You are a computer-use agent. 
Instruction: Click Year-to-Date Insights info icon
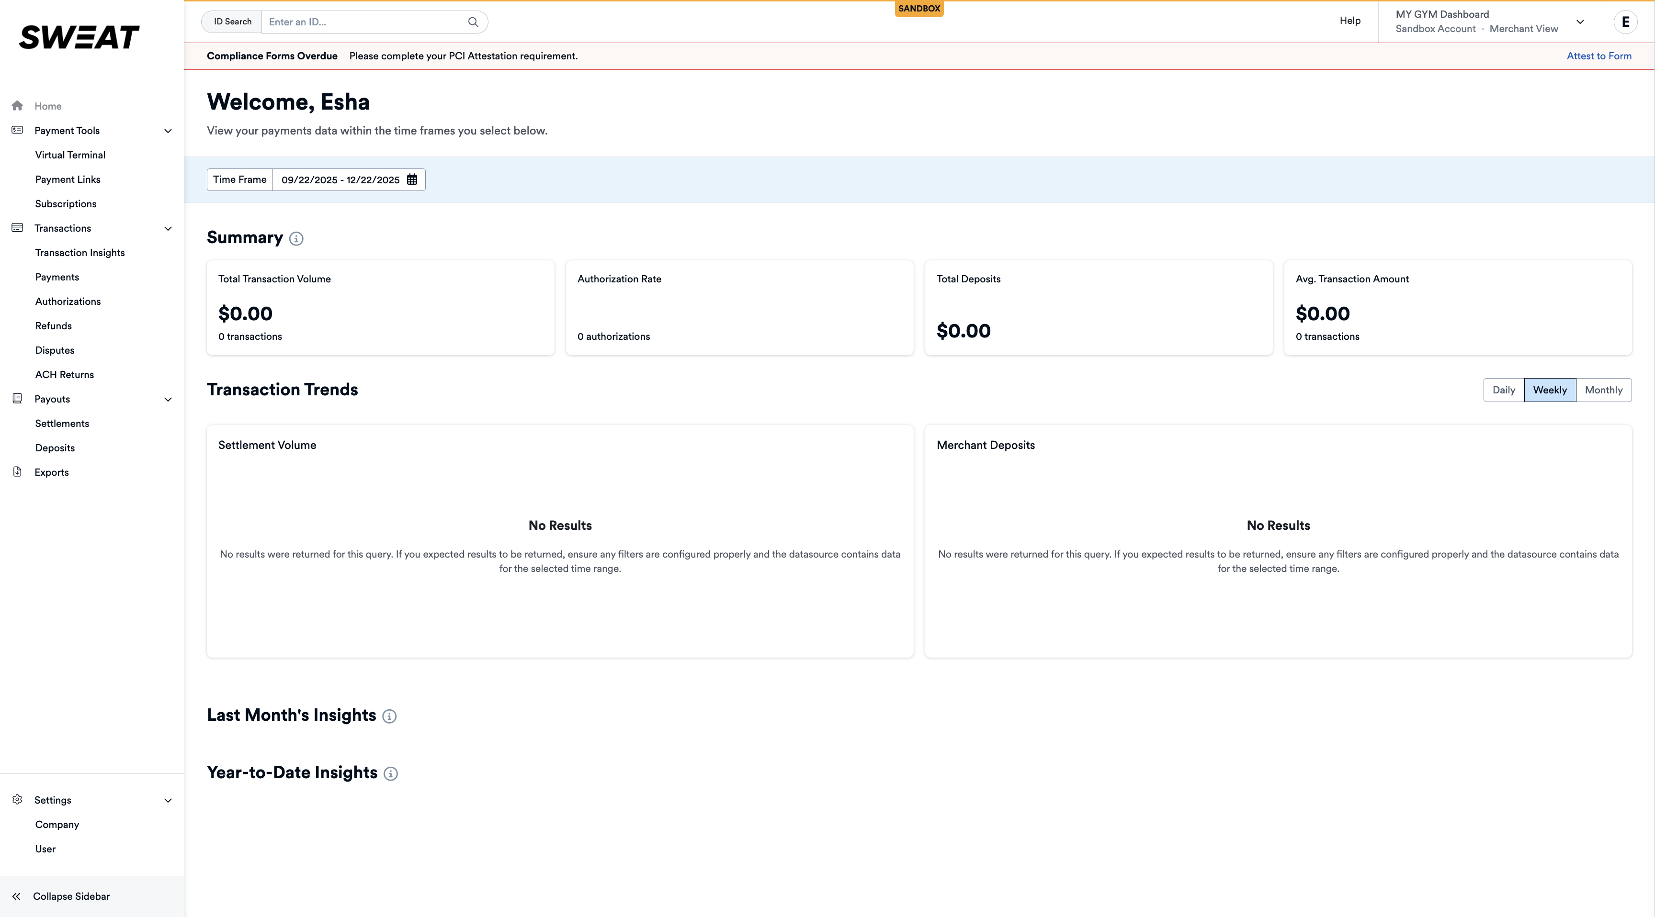click(x=391, y=774)
